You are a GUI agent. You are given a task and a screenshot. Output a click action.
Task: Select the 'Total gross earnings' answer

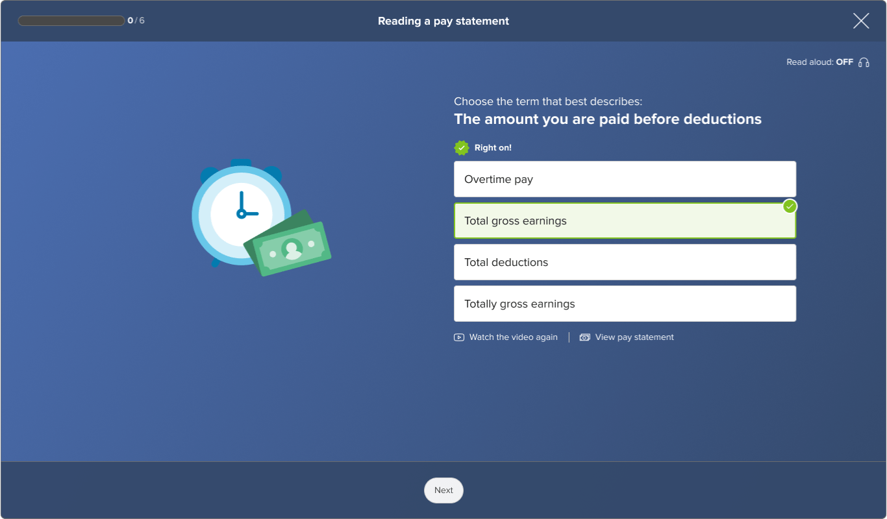tap(625, 221)
